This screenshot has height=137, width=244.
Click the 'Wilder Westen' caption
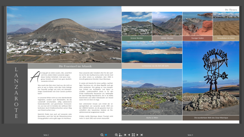(167, 38)
